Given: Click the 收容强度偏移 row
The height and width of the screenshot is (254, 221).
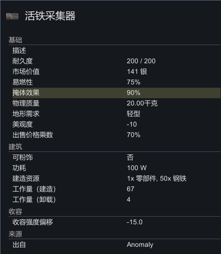Looking at the screenshot, I should (116, 222).
